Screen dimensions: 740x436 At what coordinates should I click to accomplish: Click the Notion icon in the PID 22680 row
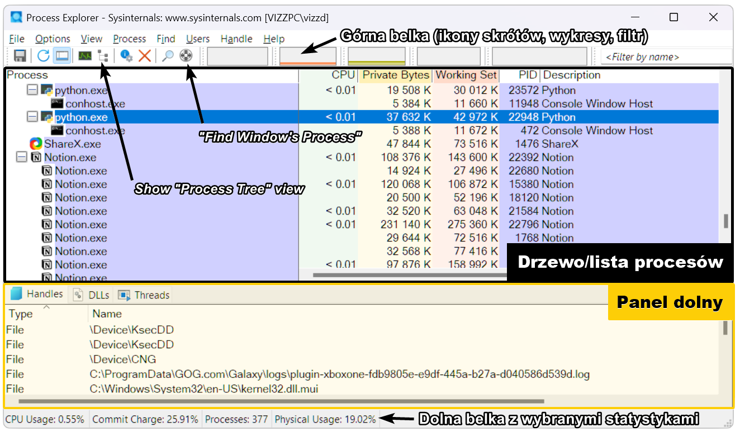(x=47, y=171)
